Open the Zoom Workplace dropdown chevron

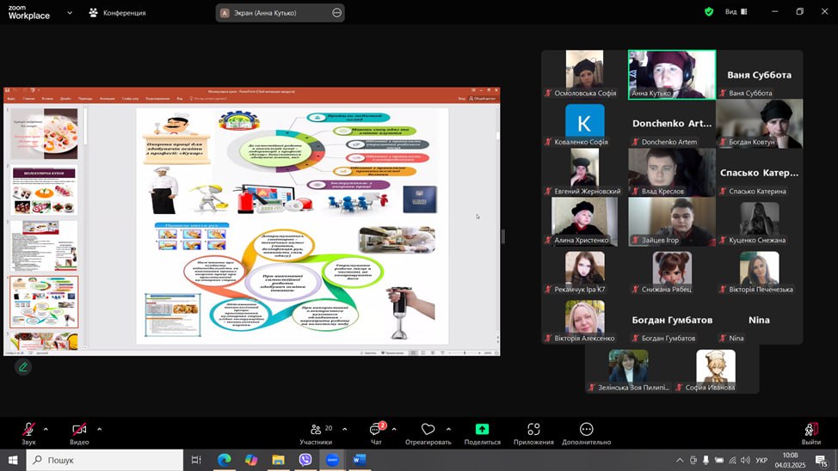pos(70,13)
